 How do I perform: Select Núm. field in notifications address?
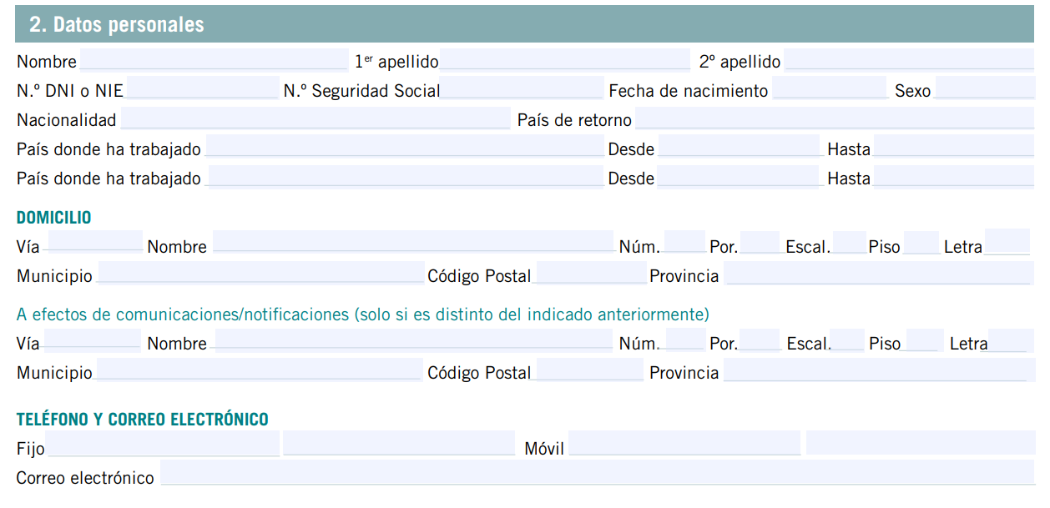(x=686, y=340)
